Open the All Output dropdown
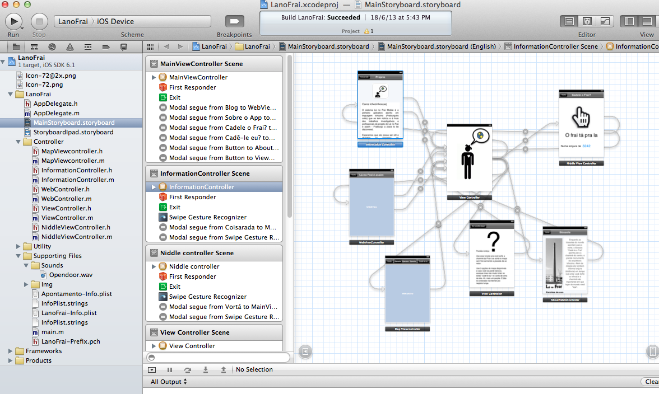The width and height of the screenshot is (659, 394). [x=169, y=382]
